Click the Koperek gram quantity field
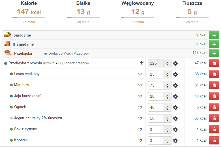This screenshot has height=147, width=221. tap(156, 140)
